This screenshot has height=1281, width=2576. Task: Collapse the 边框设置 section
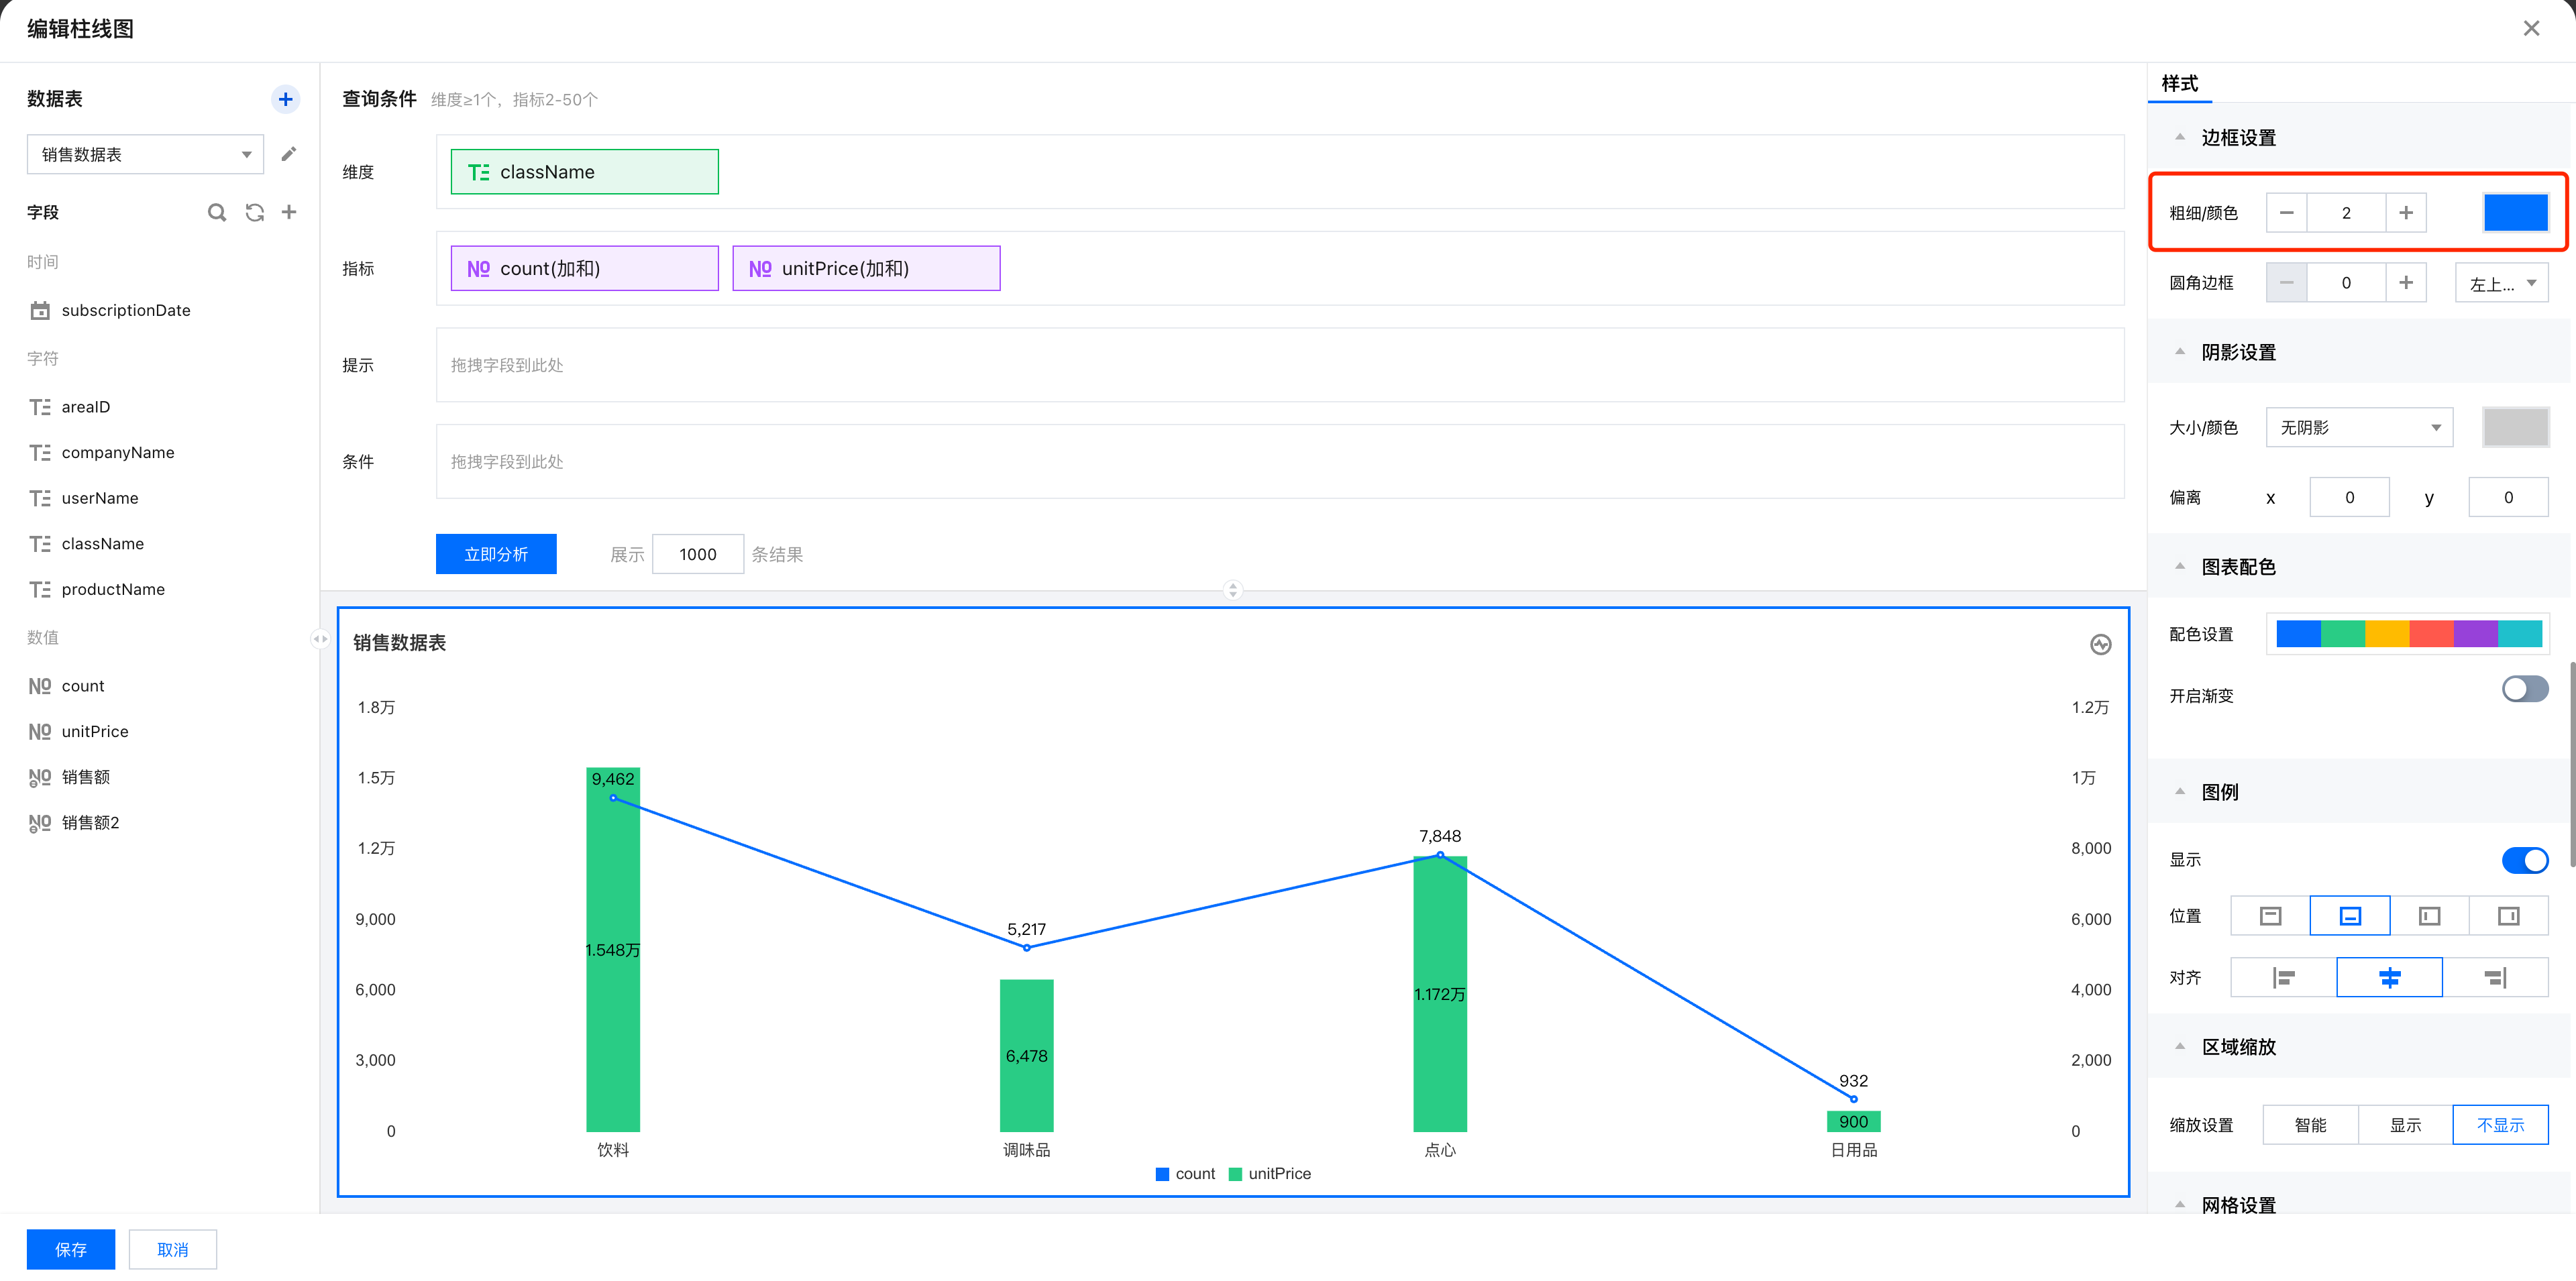click(x=2180, y=137)
